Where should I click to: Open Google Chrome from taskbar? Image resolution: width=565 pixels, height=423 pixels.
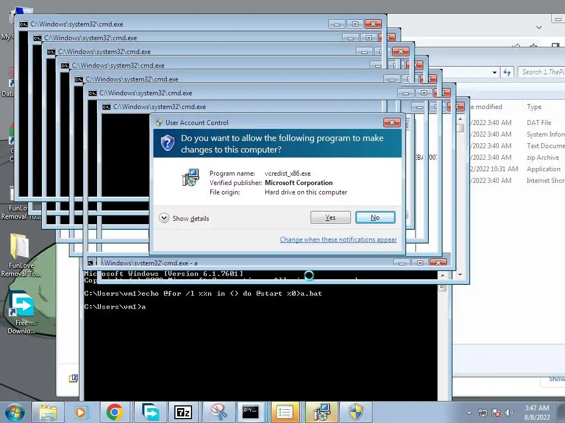[115, 412]
